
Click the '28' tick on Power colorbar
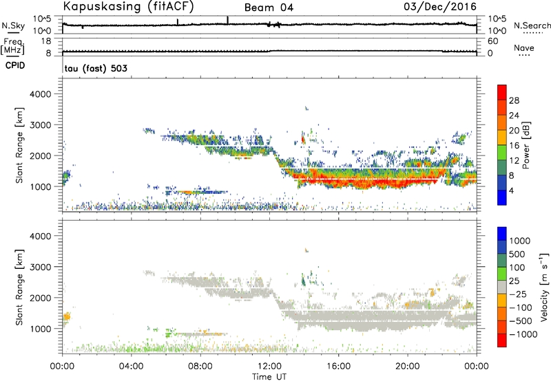[x=514, y=100]
